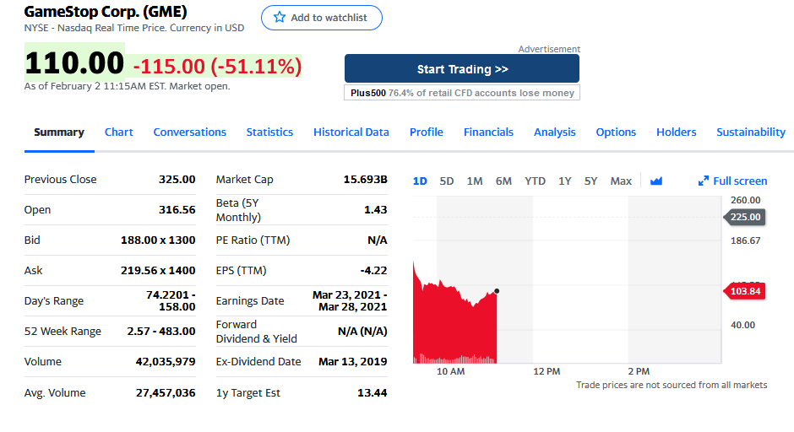Open the Chart tab

point(119,132)
